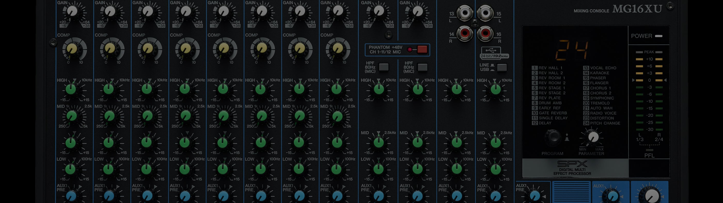Click 'REV PLATE' in program list
723x203 pixels.
(x=549, y=98)
